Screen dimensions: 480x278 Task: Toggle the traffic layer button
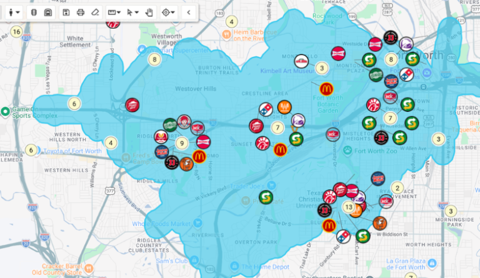34,12
